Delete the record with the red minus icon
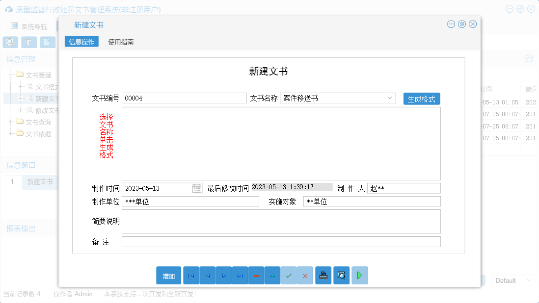 pyautogui.click(x=256, y=275)
